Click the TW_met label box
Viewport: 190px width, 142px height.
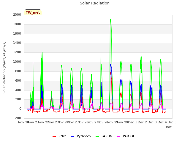(x=33, y=12)
